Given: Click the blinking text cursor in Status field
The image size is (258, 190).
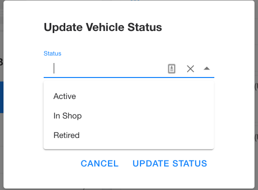Looking at the screenshot, I should click(x=54, y=68).
